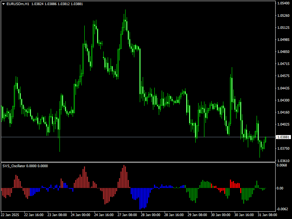Click the oscillator 0.00 zero level label
The height and width of the screenshot is (219, 292).
[280, 188]
